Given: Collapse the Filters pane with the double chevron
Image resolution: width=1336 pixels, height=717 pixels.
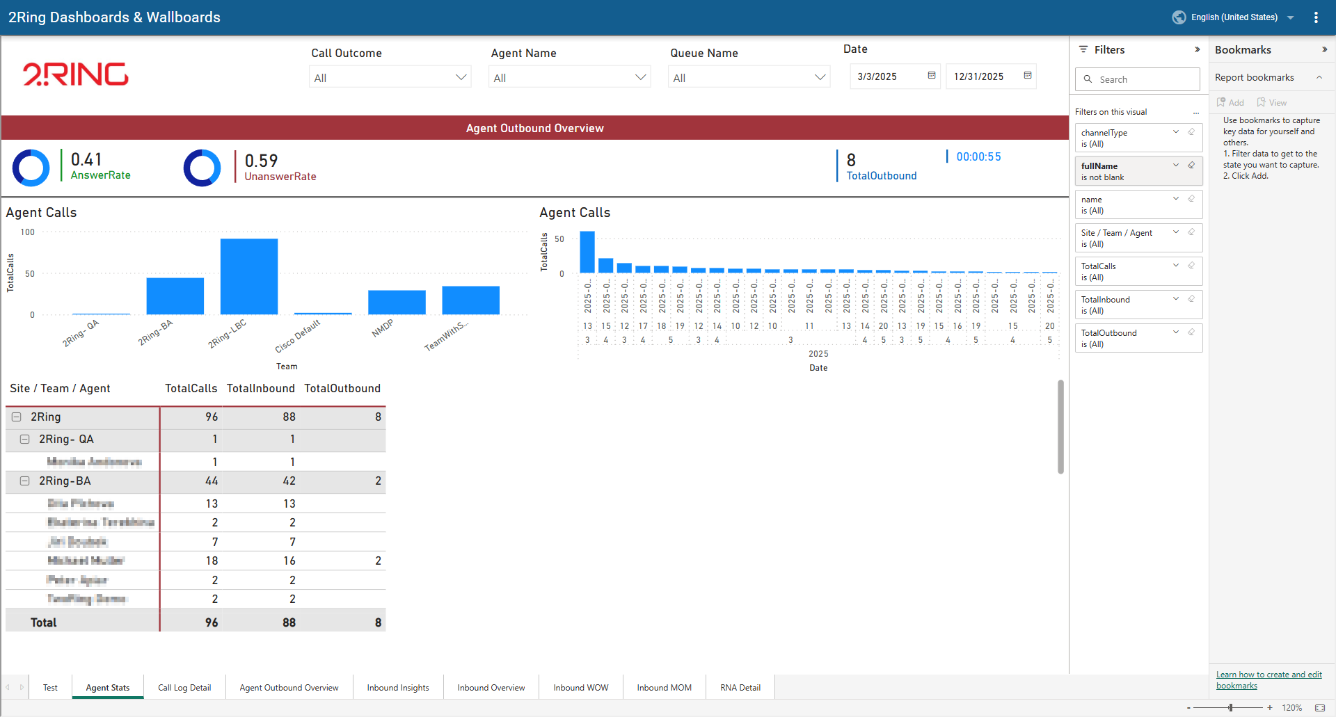Looking at the screenshot, I should click(1197, 49).
